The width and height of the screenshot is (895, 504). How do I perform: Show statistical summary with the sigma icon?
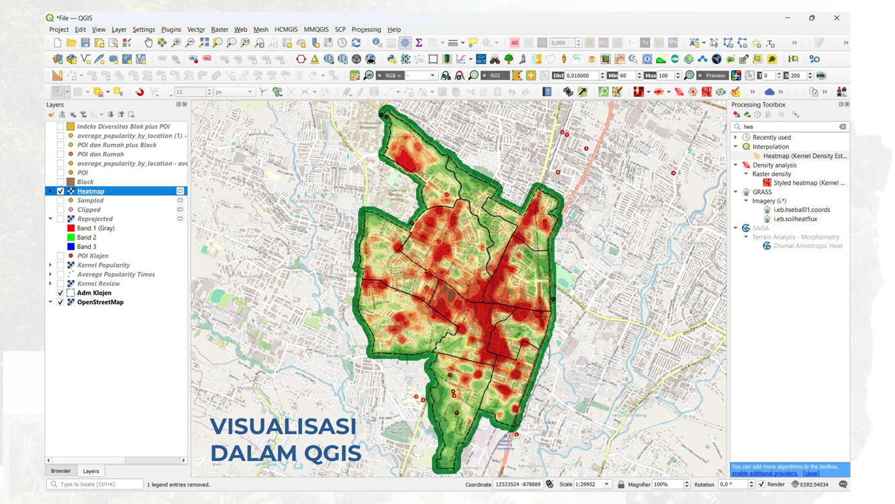coord(418,42)
